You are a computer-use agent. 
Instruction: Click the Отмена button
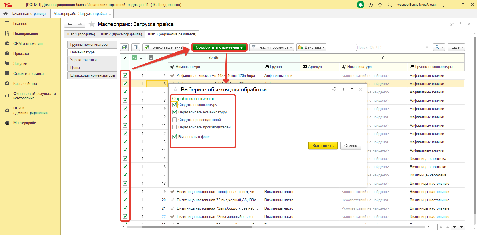pos(350,146)
